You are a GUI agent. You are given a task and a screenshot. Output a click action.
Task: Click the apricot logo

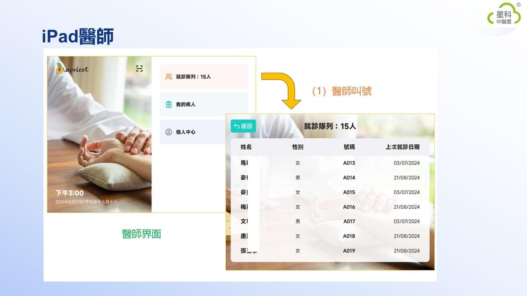pyautogui.click(x=72, y=69)
